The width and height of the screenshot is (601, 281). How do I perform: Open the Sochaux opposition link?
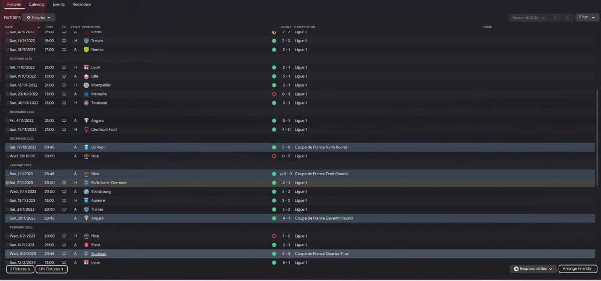(99, 254)
